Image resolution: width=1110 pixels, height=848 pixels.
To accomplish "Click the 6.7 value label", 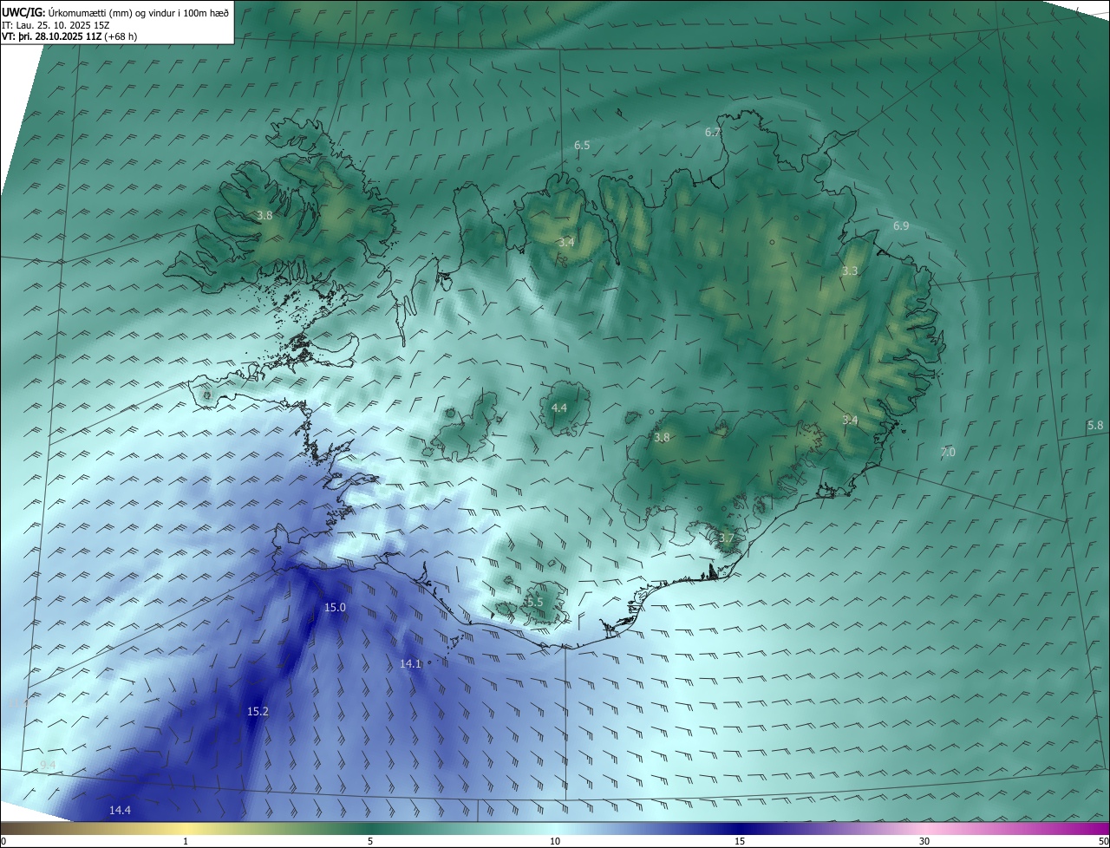I will (x=713, y=132).
